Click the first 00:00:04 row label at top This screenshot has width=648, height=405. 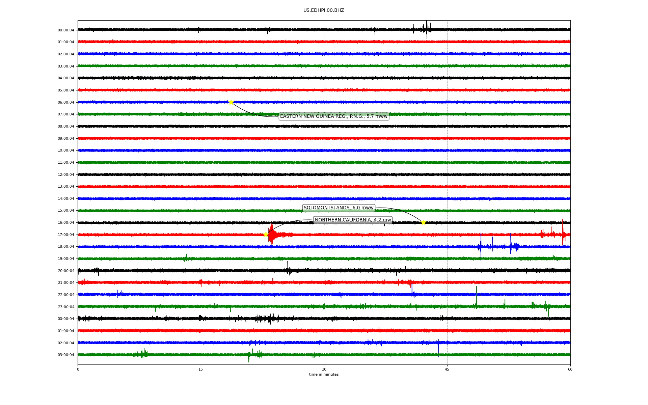(66, 30)
